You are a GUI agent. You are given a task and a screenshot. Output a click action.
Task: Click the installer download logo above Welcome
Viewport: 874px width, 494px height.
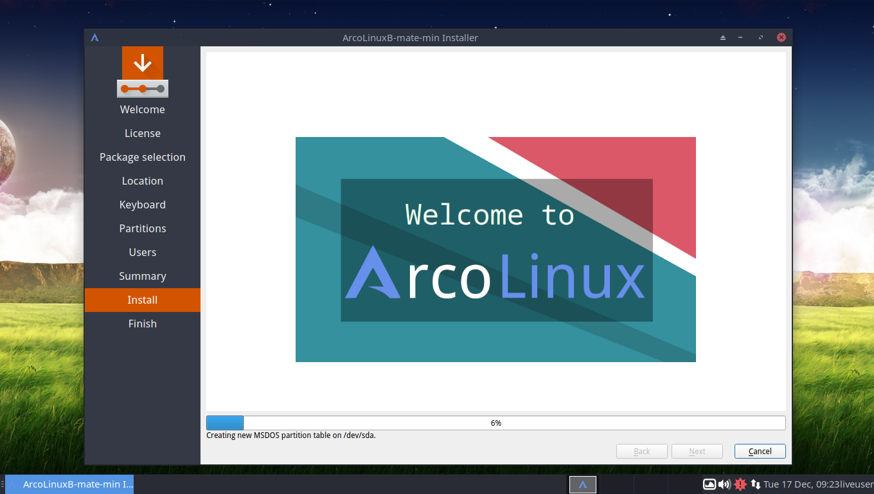[143, 72]
